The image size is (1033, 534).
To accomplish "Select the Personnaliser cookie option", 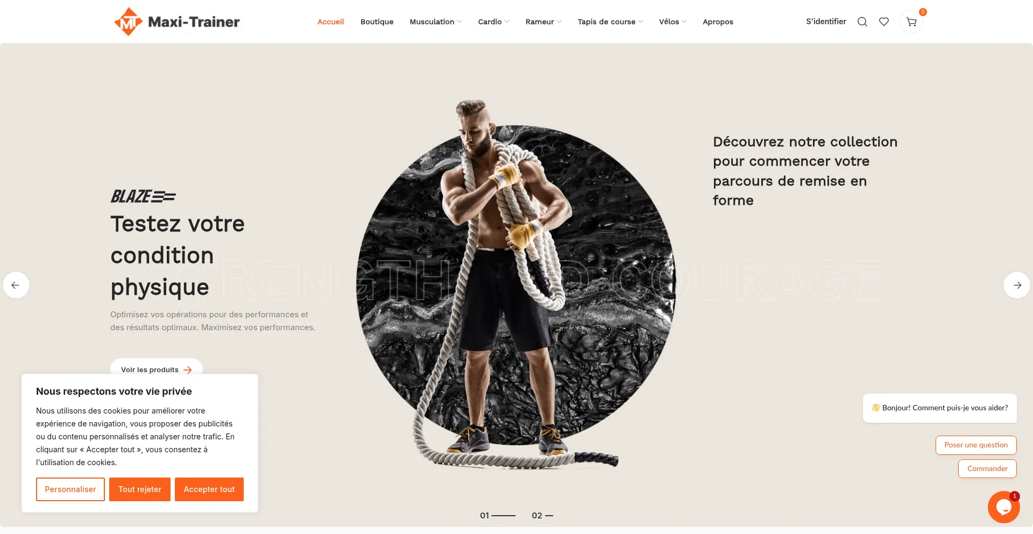I will (70, 489).
